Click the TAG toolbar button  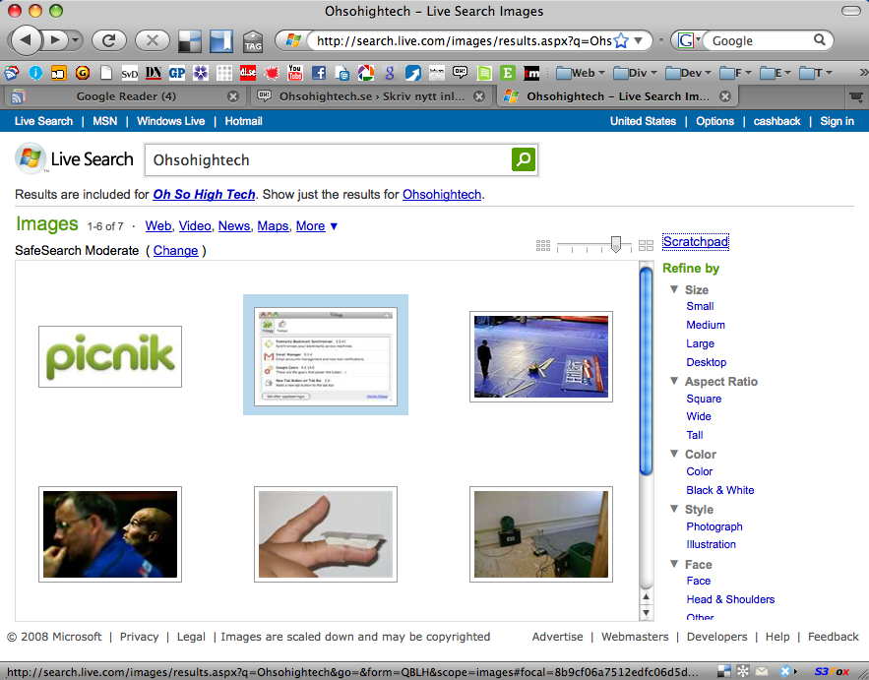coord(253,41)
